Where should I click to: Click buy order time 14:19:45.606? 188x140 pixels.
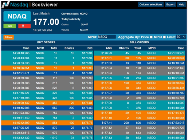[x=21, y=108]
